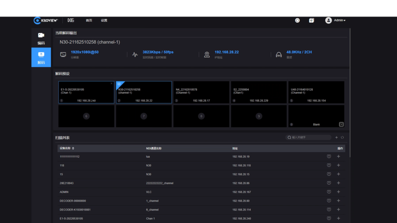Screen dimensions: 397x223
Task: Decode now icon for 20E210043
Action: coord(329,183)
